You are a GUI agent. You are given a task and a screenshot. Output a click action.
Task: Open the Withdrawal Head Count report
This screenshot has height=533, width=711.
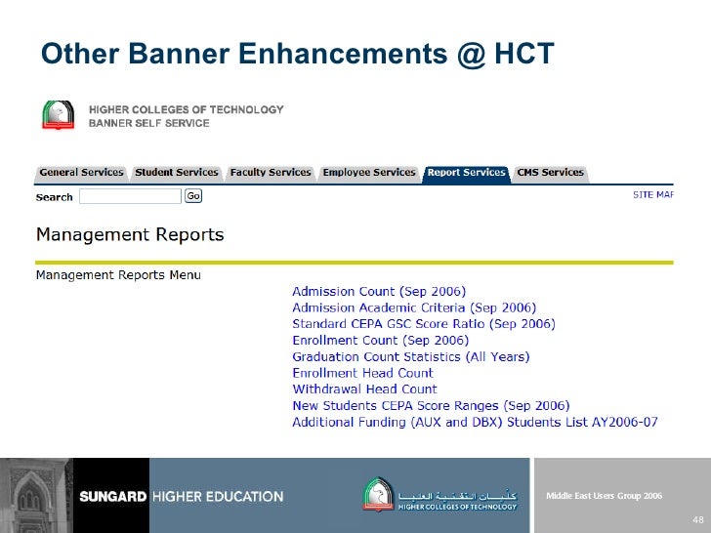[x=364, y=389]
